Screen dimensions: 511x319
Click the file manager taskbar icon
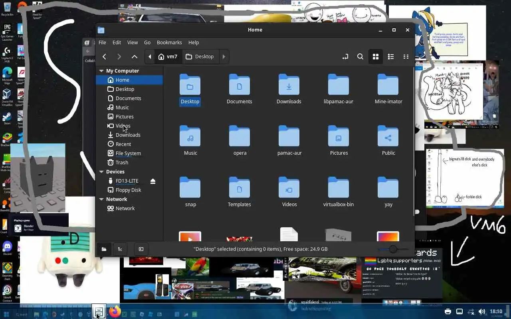(99, 312)
